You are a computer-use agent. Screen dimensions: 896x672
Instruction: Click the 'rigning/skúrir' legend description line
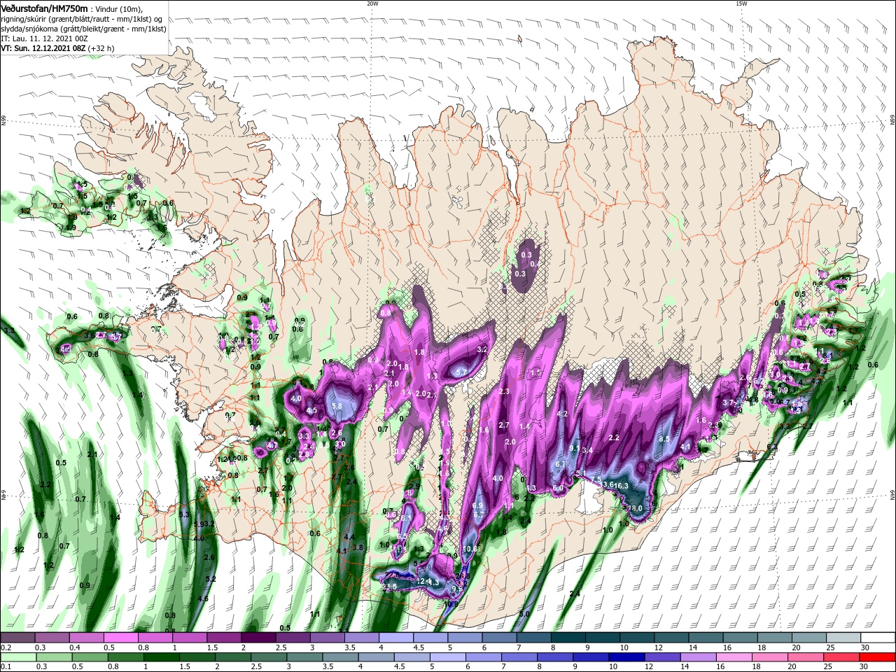(82, 19)
